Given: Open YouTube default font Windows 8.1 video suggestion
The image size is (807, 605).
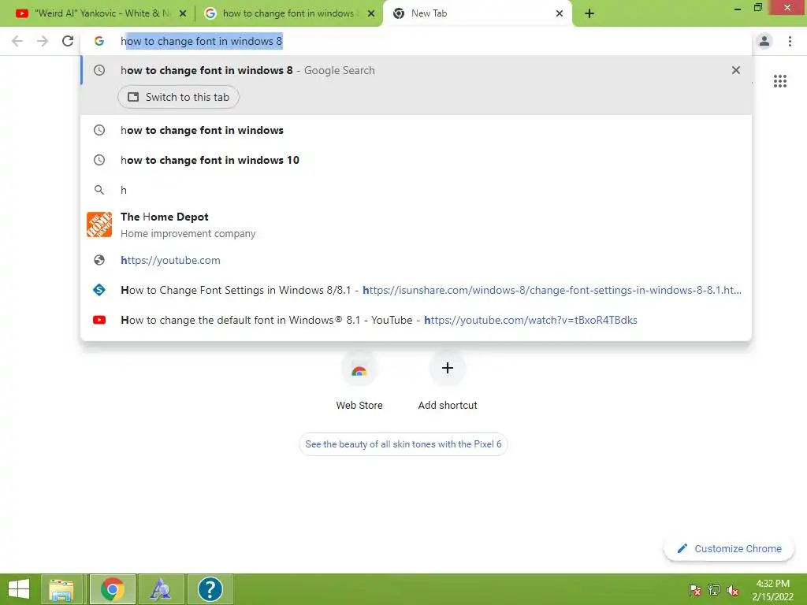Looking at the screenshot, I should tap(416, 320).
